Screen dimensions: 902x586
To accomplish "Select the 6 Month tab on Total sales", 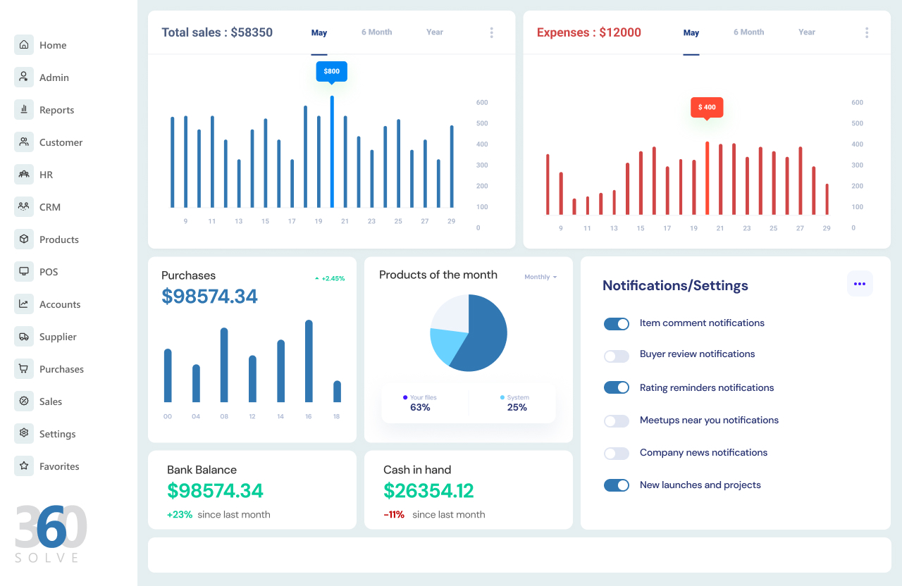I will coord(376,32).
